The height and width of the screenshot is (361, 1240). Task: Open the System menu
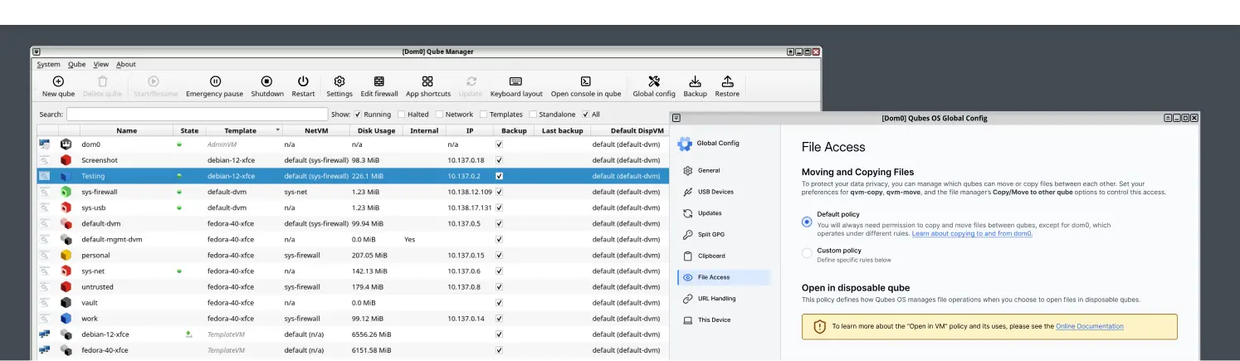point(48,64)
